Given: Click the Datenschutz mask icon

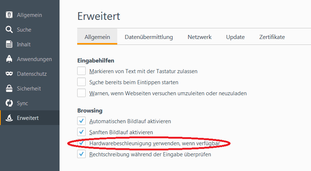Looking at the screenshot, I should pyautogui.click(x=9, y=74).
